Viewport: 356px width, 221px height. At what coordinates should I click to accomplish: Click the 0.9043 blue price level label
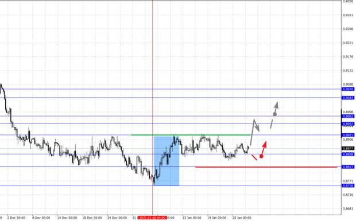(348, 98)
